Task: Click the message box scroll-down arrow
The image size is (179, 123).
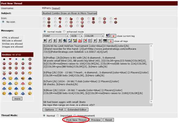Action: [151, 102]
